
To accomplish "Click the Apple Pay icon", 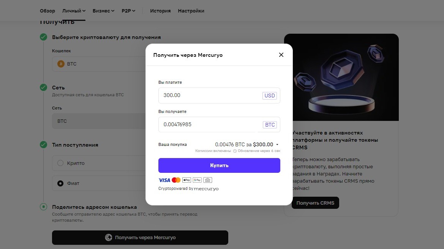I will pos(186,180).
